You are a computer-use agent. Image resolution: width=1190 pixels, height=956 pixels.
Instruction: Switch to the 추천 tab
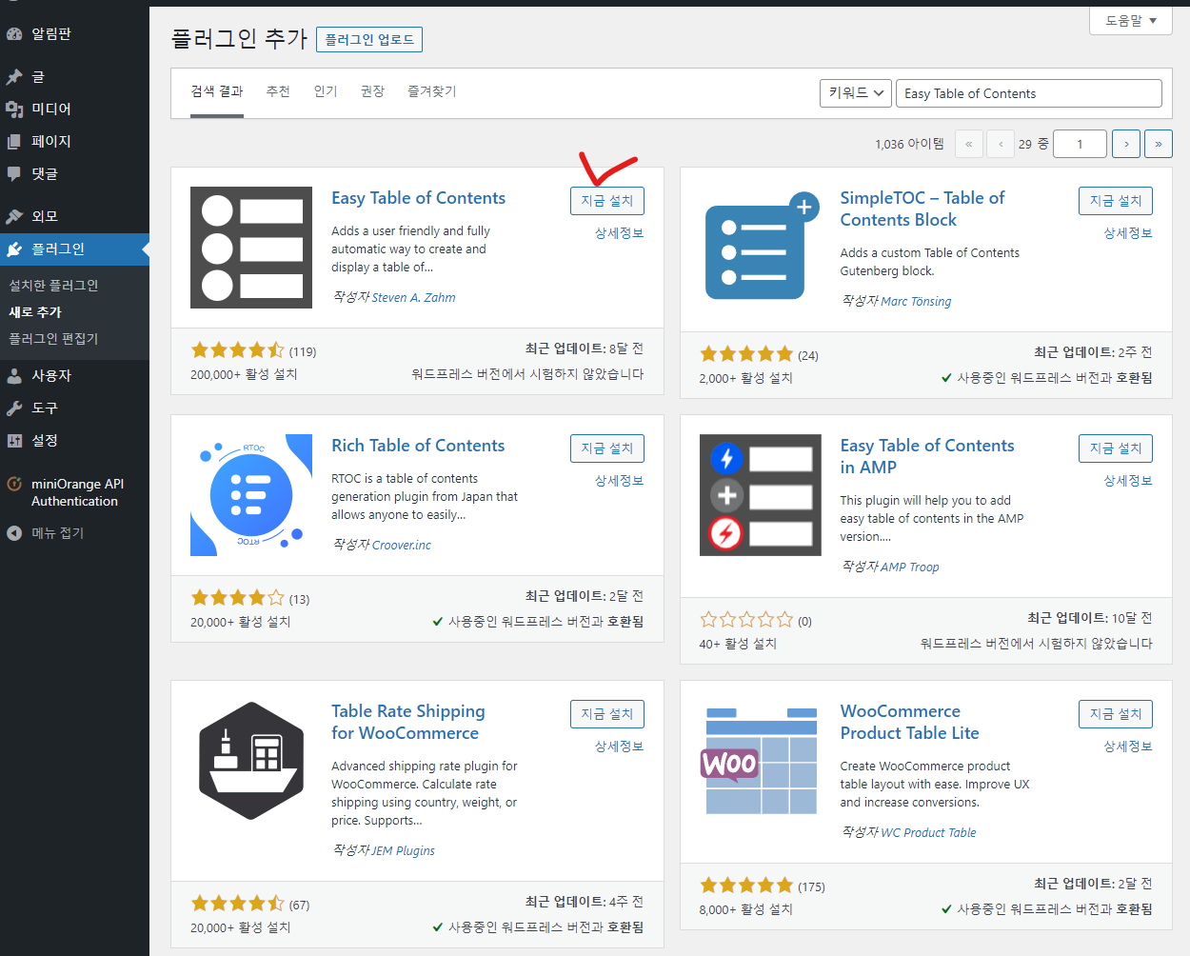[278, 91]
